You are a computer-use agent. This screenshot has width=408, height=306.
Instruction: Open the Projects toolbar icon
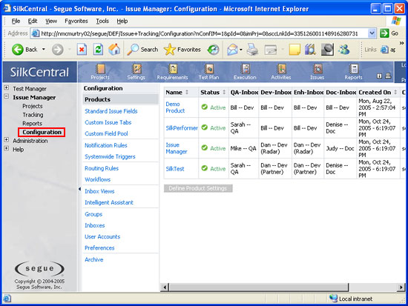tap(100, 72)
